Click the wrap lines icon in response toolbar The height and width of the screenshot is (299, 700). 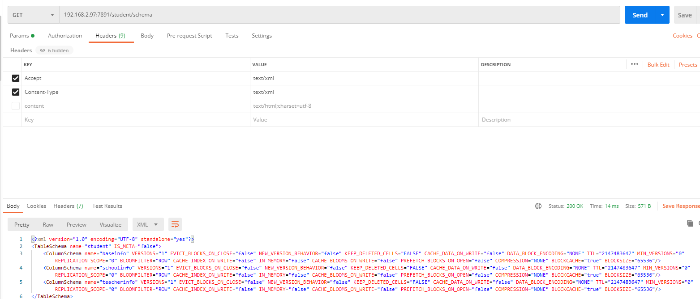(x=175, y=224)
